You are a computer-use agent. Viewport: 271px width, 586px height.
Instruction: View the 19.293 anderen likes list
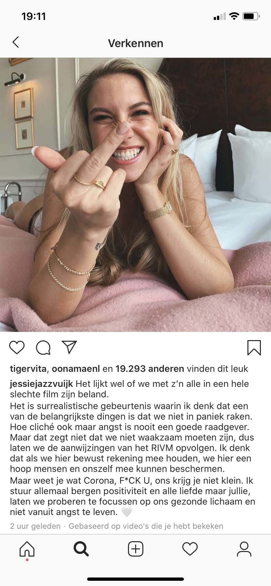pyautogui.click(x=150, y=369)
